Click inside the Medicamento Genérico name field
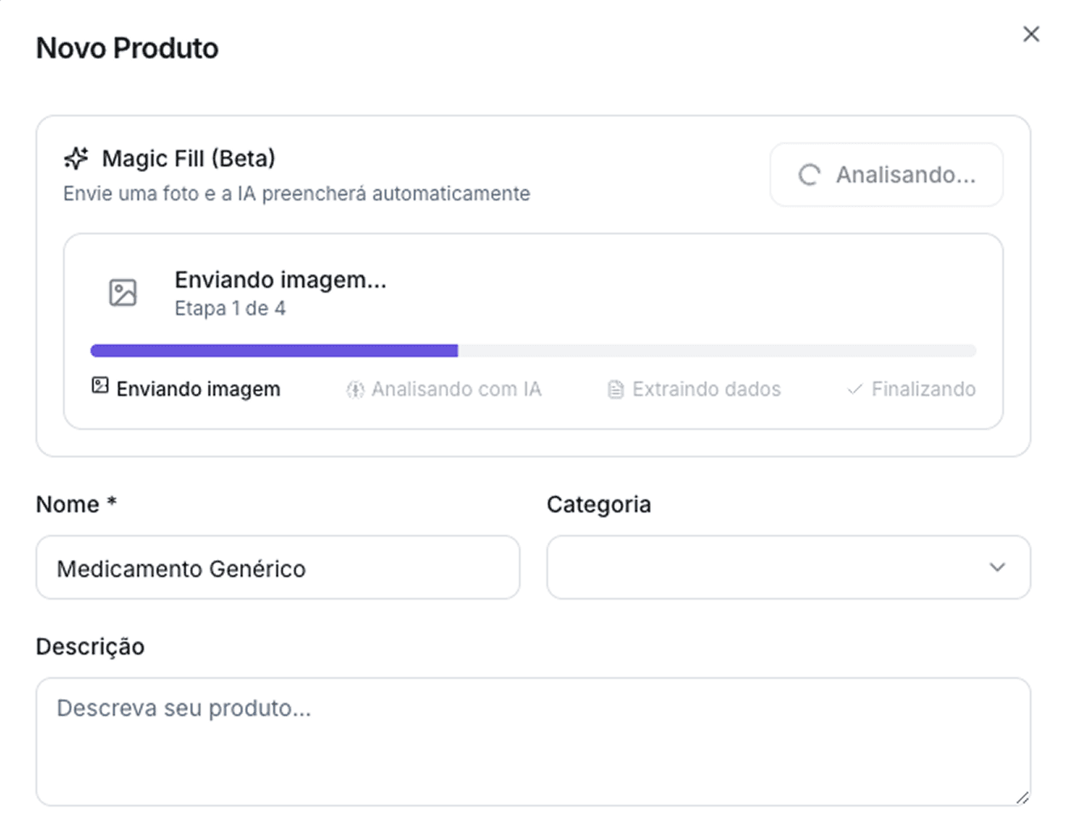 (277, 567)
